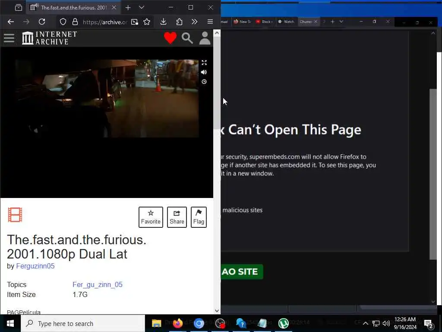The image size is (442, 332).
Task: Open the screen recorder taskbar icon
Action: [x=220, y=323]
